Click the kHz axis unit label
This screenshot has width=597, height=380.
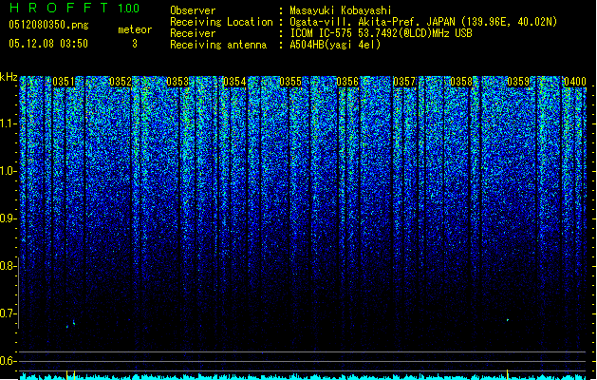(x=9, y=77)
